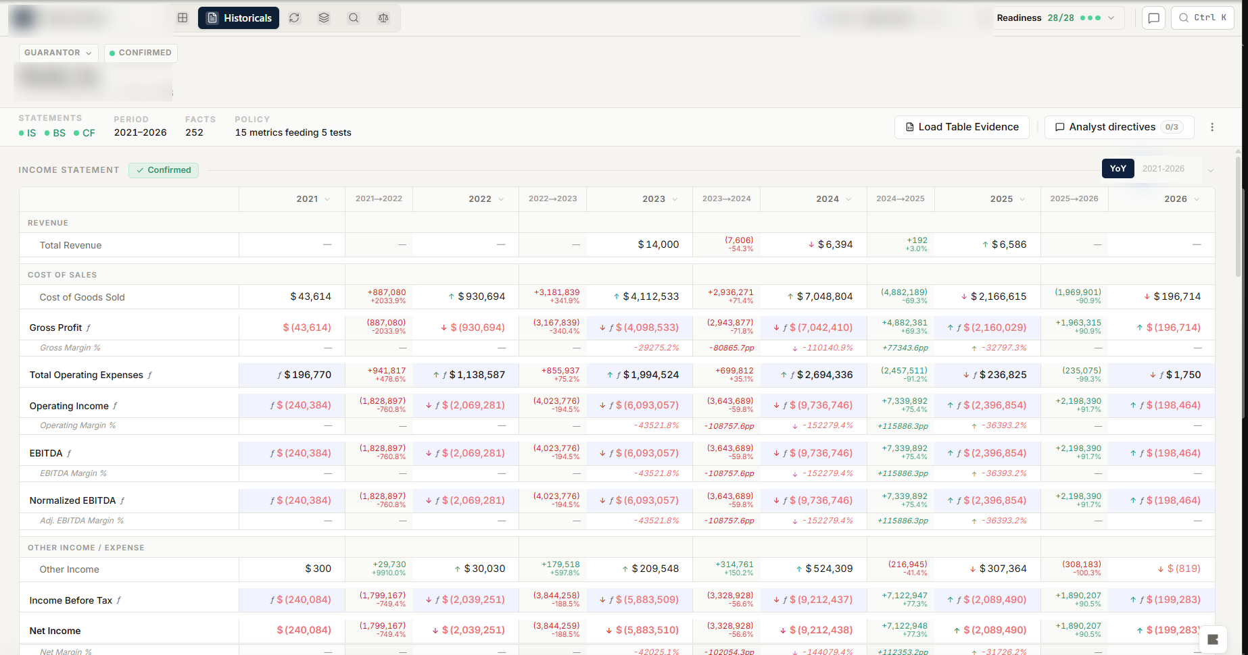Viewport: 1248px width, 655px height.
Task: Click the Income Statement Confirmed badge
Action: coord(164,170)
